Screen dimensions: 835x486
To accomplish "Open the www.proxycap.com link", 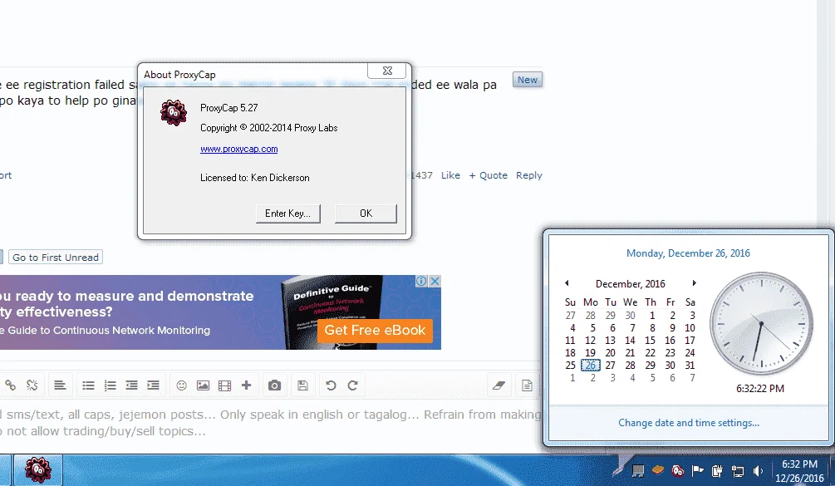I will coord(238,149).
